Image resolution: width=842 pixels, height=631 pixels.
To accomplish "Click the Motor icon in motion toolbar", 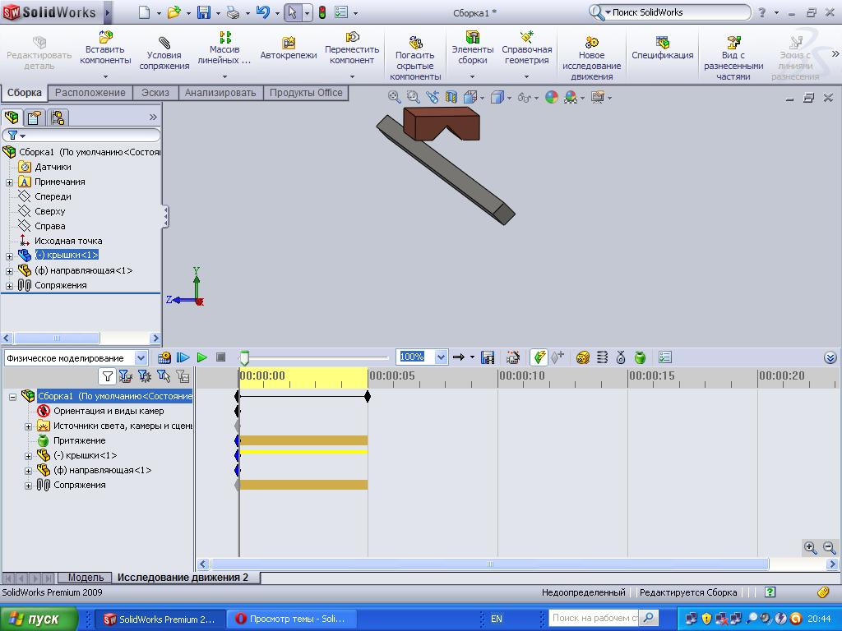I will pyautogui.click(x=583, y=357).
